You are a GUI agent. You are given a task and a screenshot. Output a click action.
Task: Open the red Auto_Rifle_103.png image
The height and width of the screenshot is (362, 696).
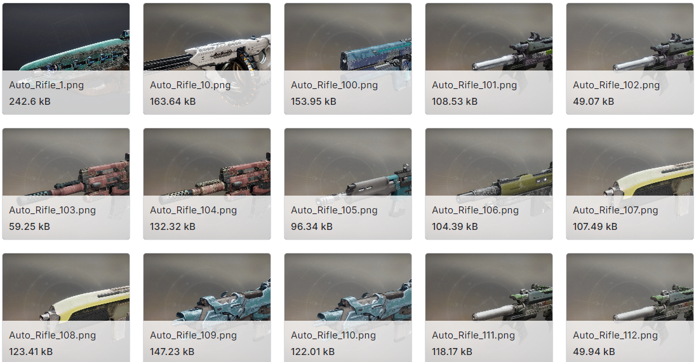pos(66,184)
